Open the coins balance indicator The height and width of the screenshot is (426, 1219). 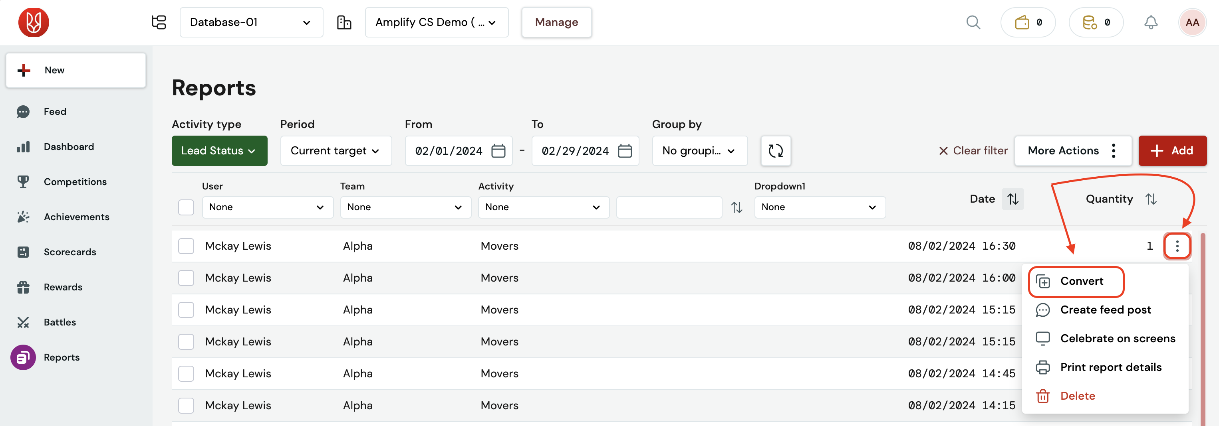tap(1096, 22)
